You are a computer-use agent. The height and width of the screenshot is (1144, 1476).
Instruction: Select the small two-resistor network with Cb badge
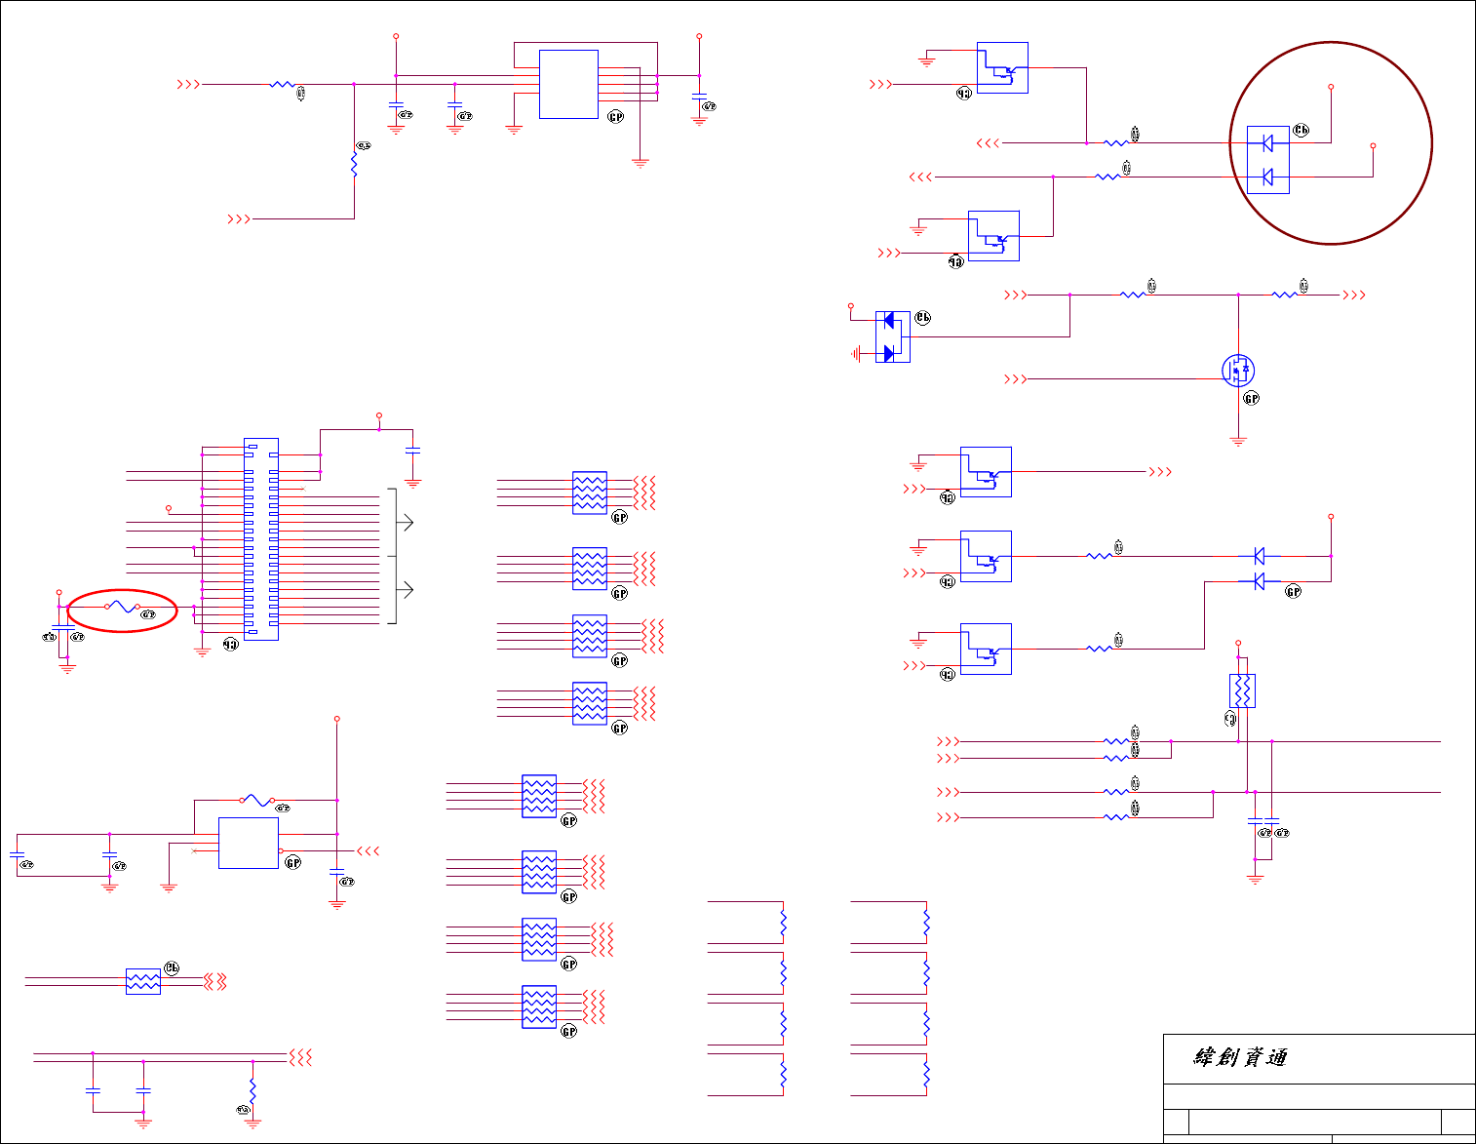point(143,981)
